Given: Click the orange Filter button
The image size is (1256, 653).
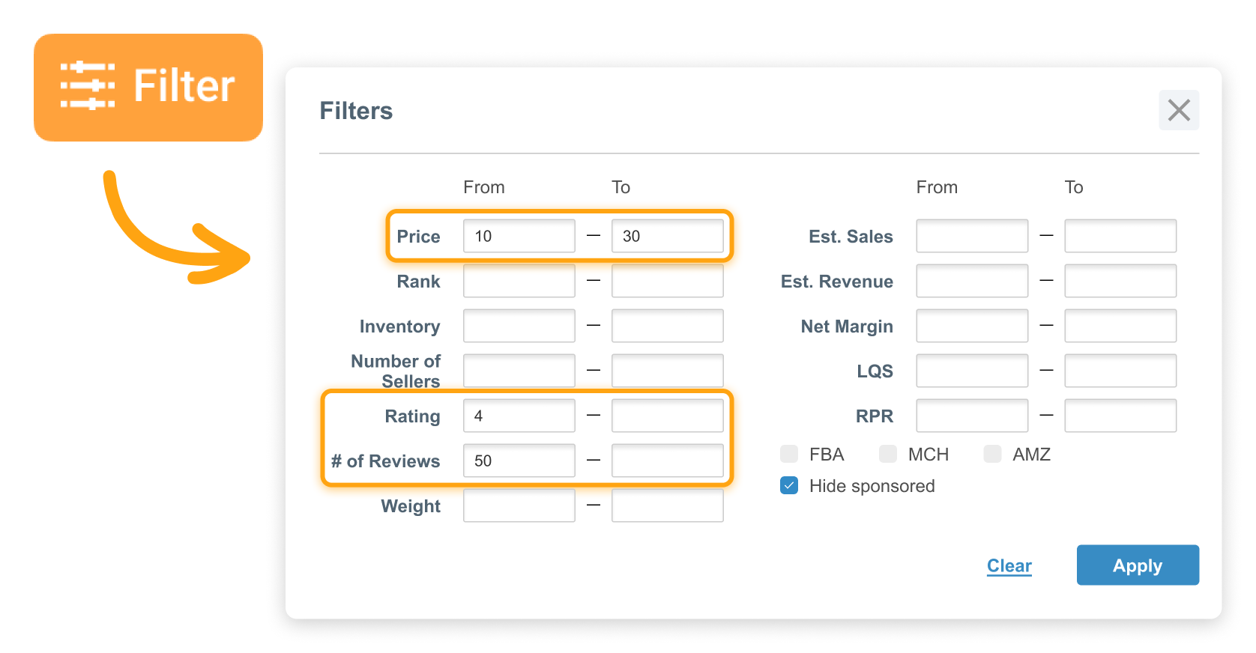Looking at the screenshot, I should point(148,87).
